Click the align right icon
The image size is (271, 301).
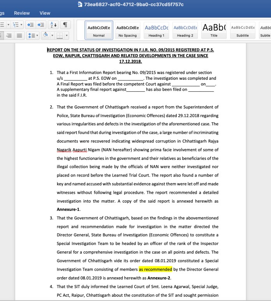9,35
